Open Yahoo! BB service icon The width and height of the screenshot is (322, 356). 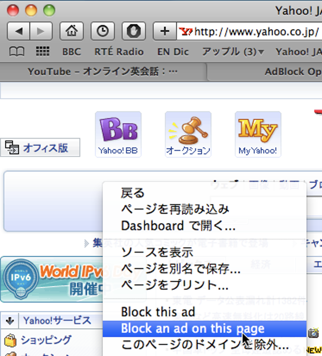tap(118, 134)
